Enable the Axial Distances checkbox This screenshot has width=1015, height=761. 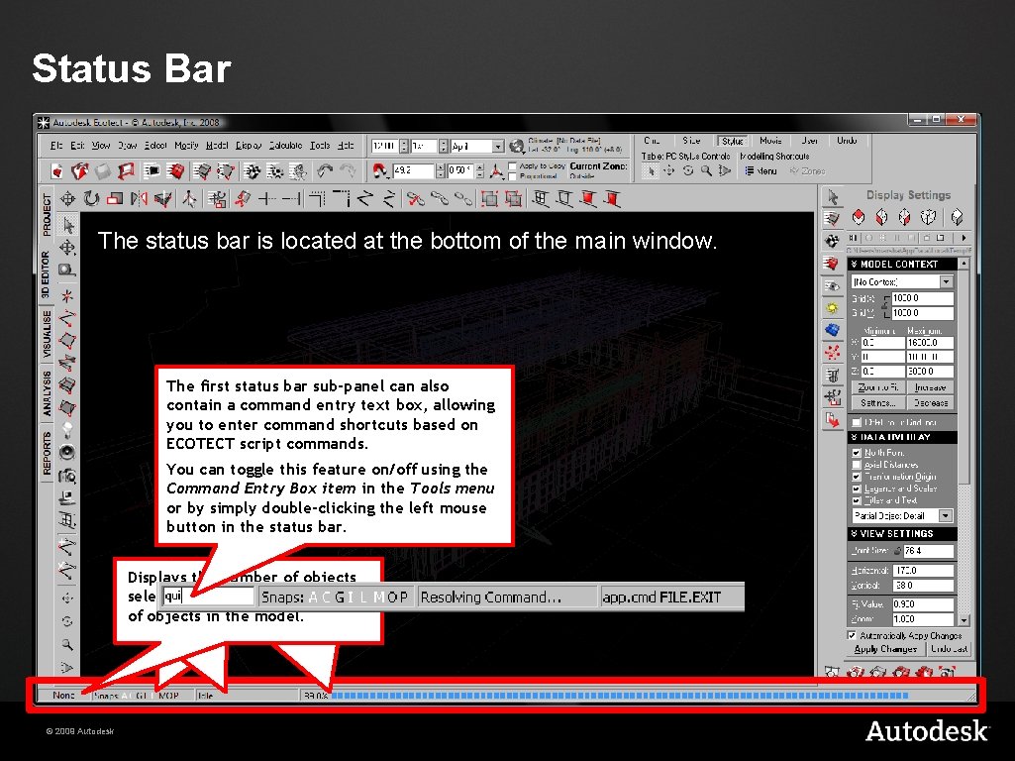coord(856,465)
